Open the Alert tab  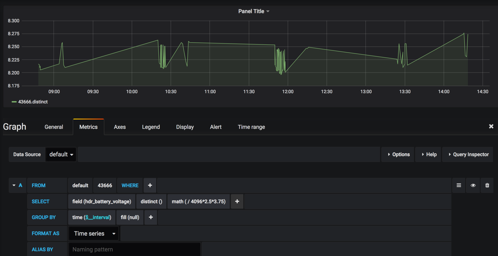216,127
